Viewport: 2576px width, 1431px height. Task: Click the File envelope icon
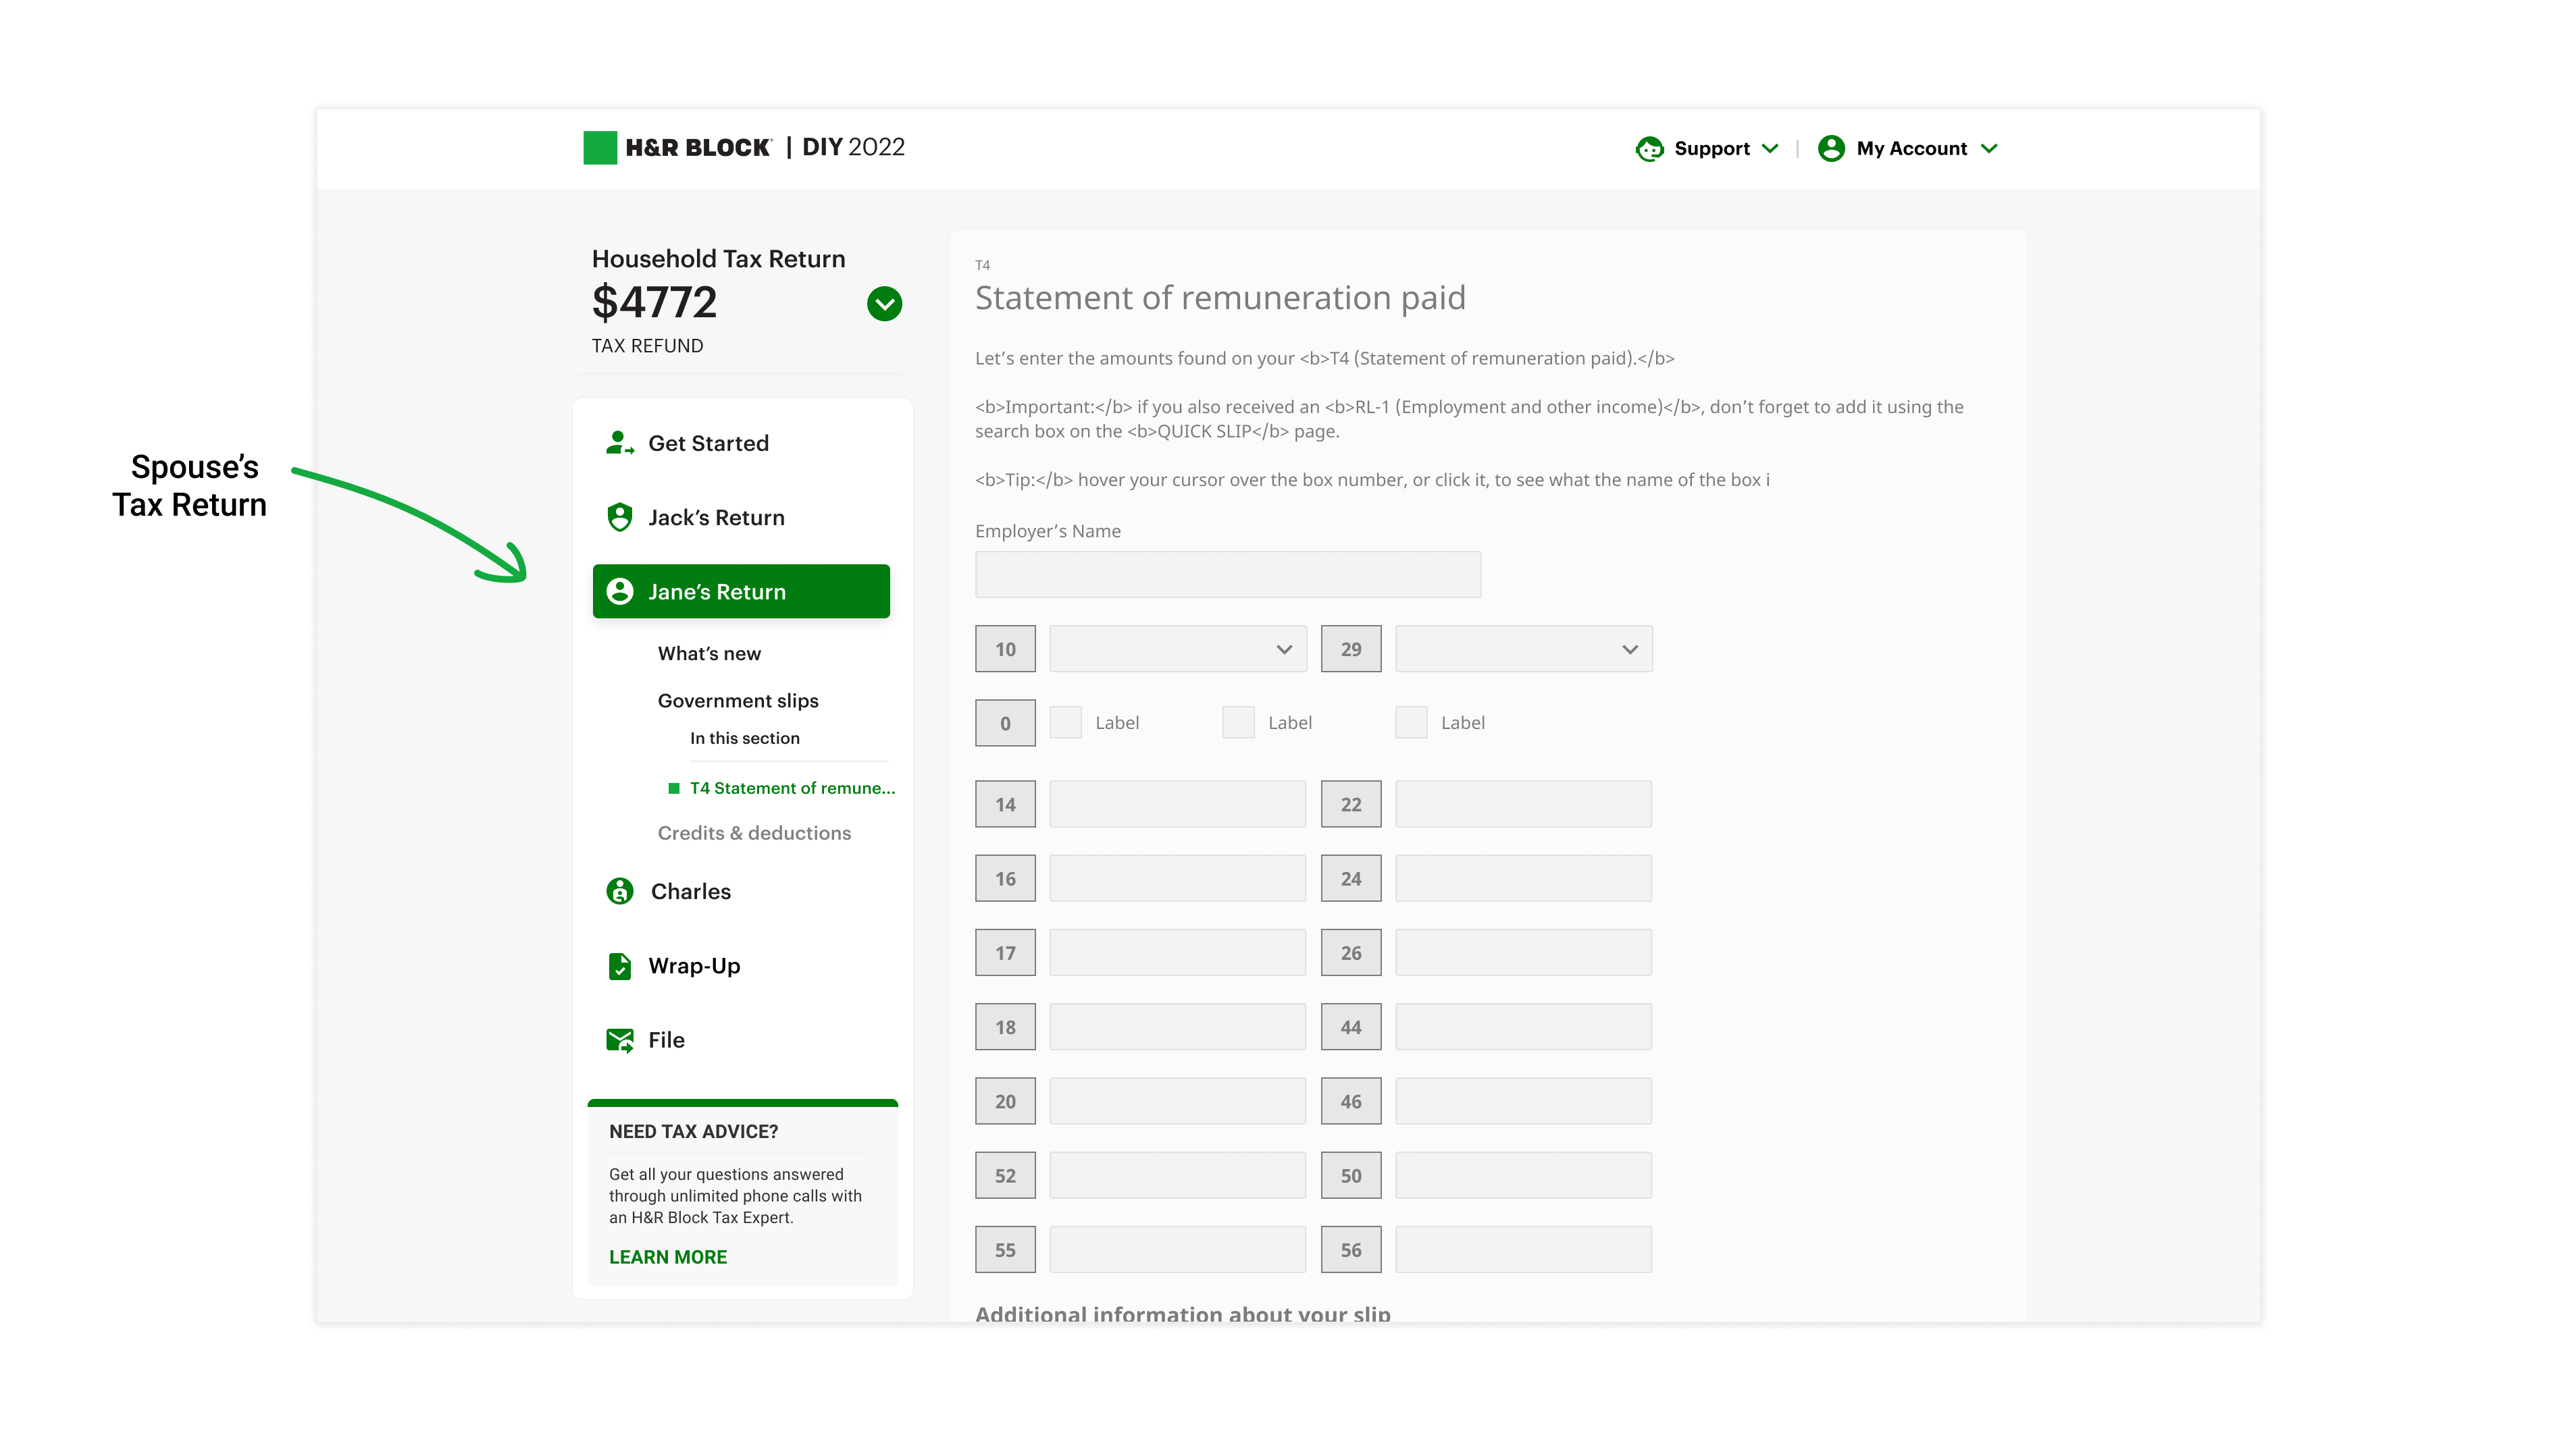click(x=619, y=1040)
